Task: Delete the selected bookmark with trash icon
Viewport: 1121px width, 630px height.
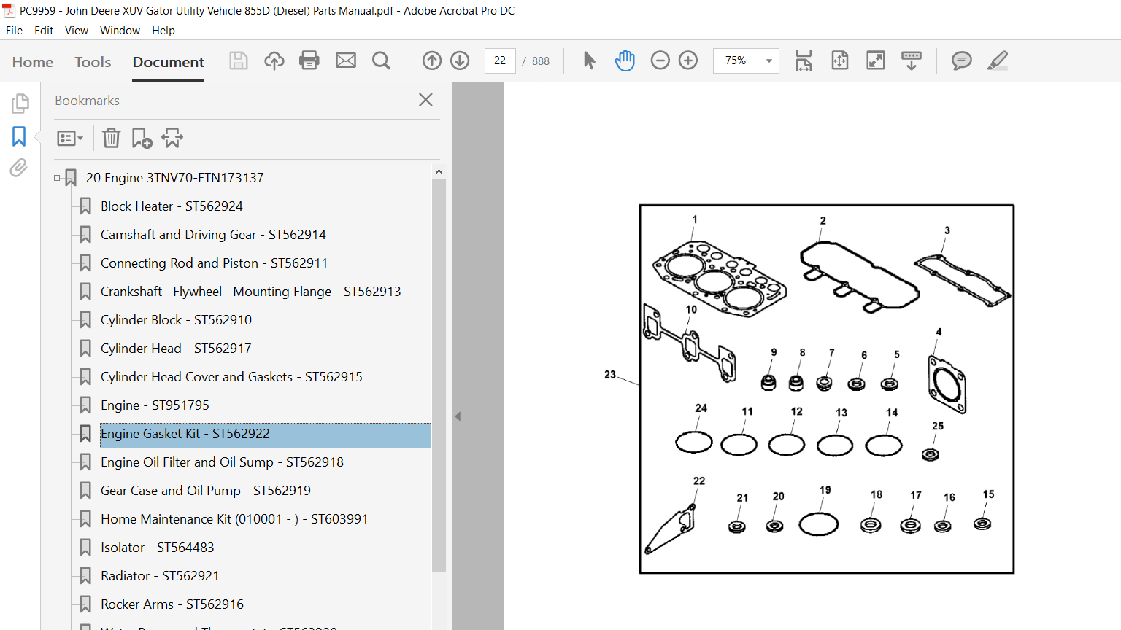Action: point(111,138)
